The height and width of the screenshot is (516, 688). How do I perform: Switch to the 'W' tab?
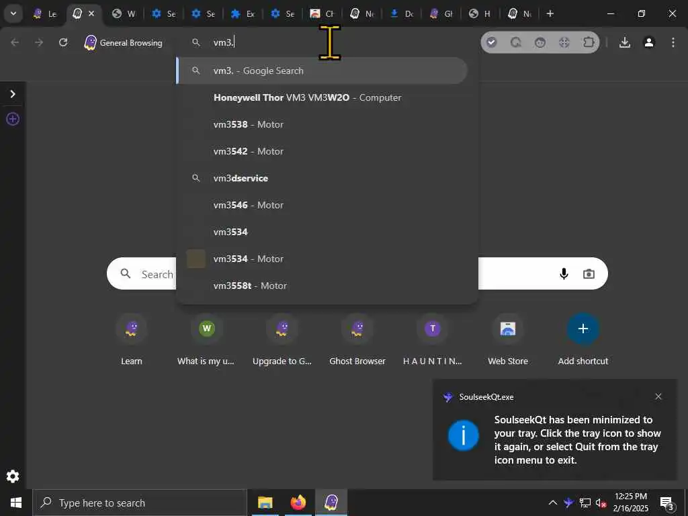tap(124, 13)
